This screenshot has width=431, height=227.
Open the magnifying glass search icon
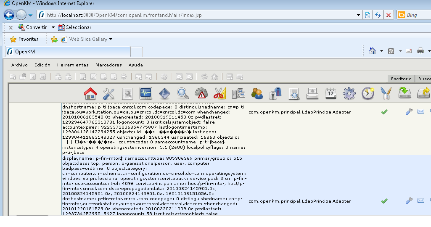(x=183, y=94)
